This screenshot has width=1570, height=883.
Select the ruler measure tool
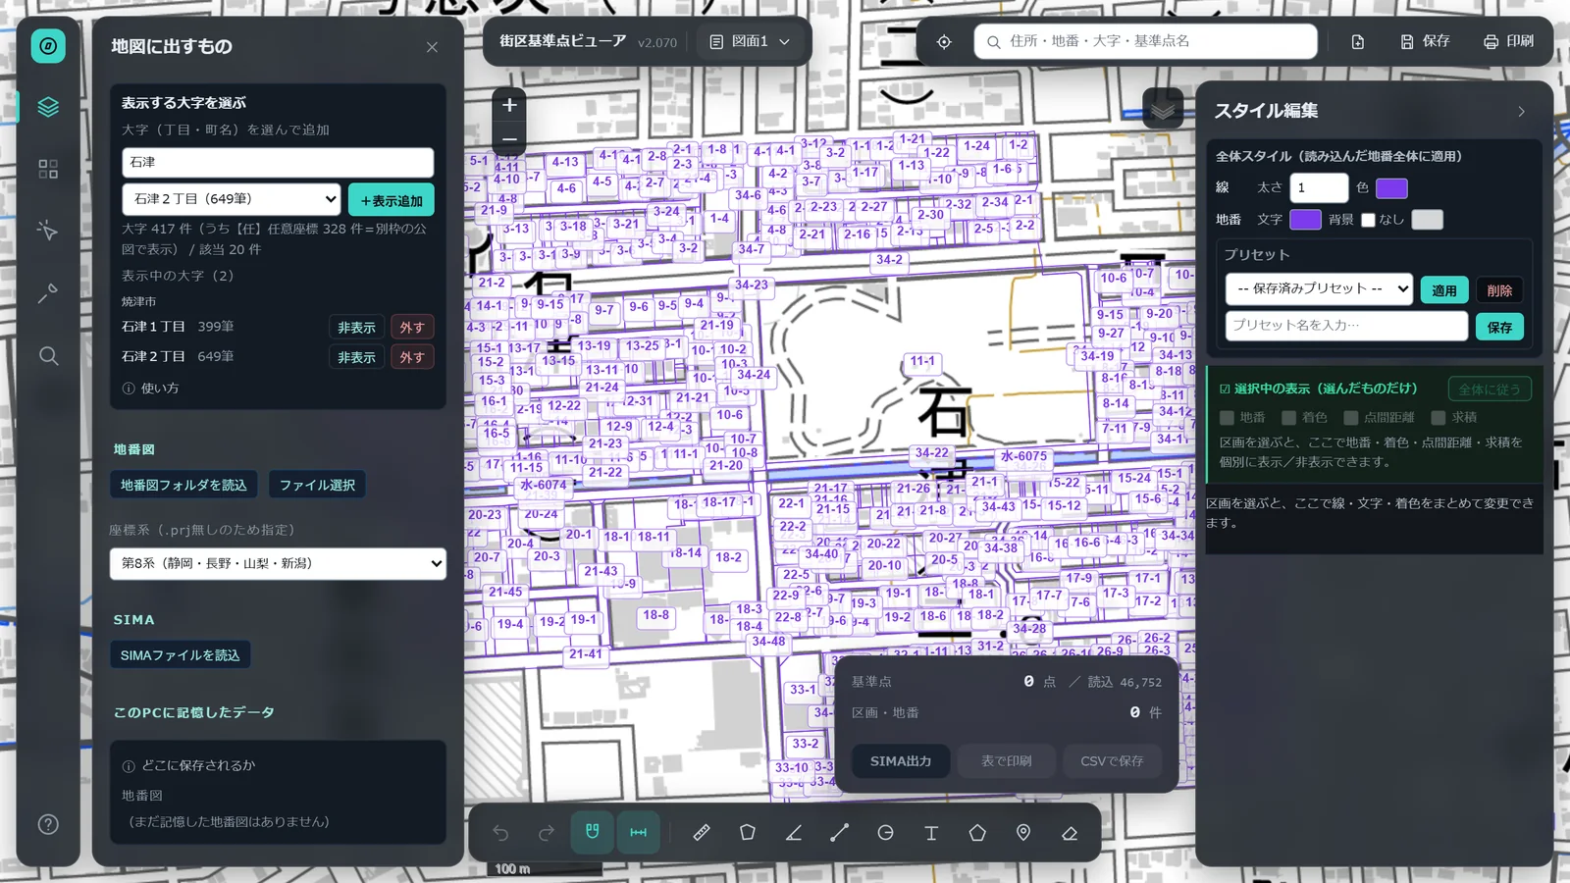coord(702,832)
